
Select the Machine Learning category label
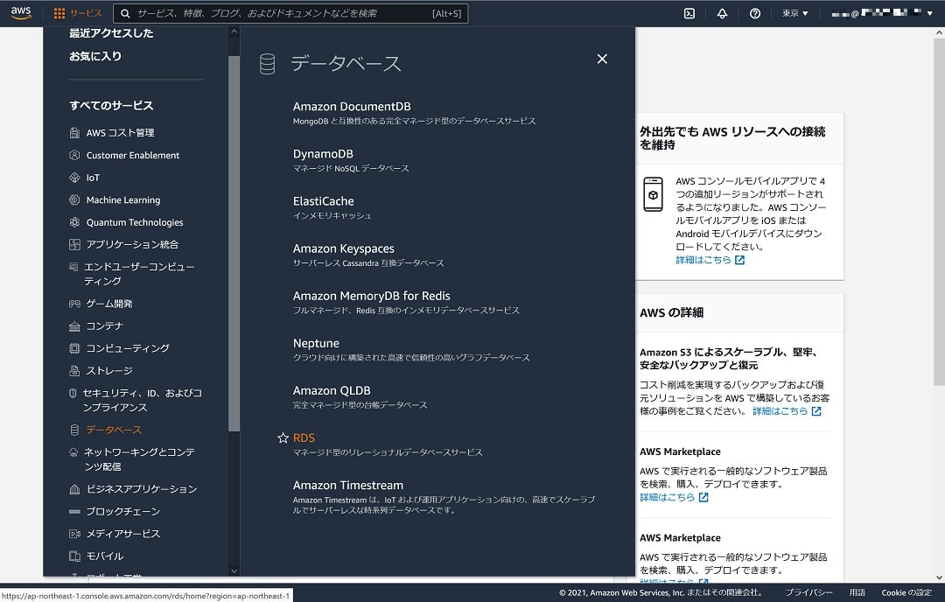click(x=123, y=199)
